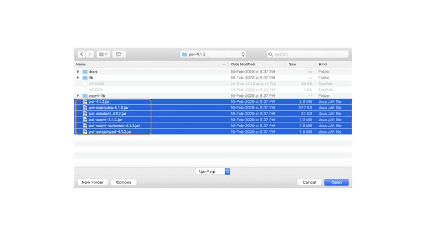Open the view mode dropdown in toolbar
The width and height of the screenshot is (426, 236).
103,54
